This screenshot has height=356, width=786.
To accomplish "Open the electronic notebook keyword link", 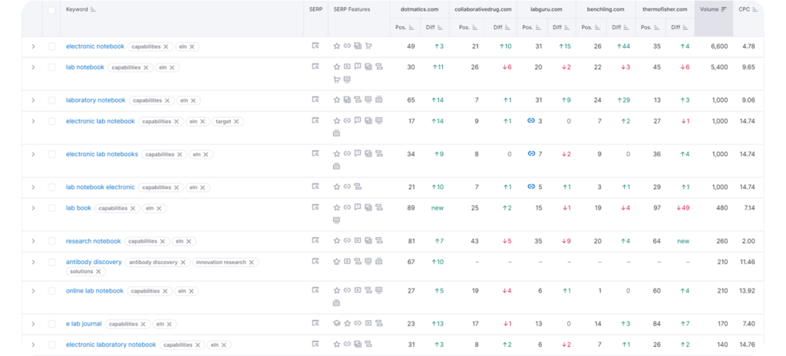I will 94,47.
